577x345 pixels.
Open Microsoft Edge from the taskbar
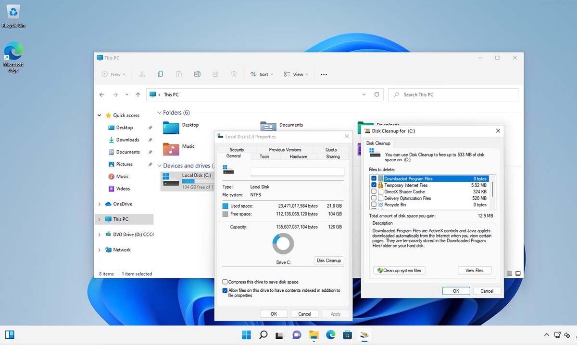(330, 334)
